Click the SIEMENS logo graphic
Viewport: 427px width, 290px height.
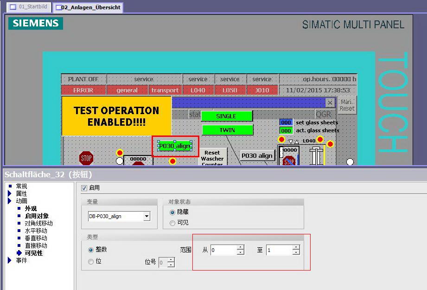36,23
